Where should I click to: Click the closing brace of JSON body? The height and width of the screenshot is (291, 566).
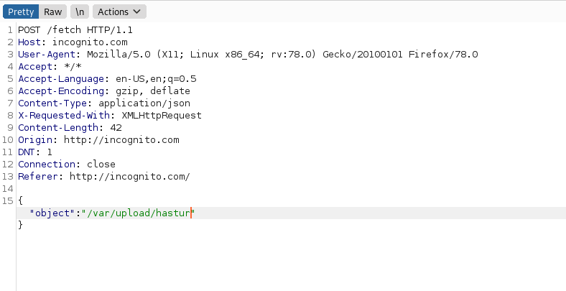[x=21, y=226]
